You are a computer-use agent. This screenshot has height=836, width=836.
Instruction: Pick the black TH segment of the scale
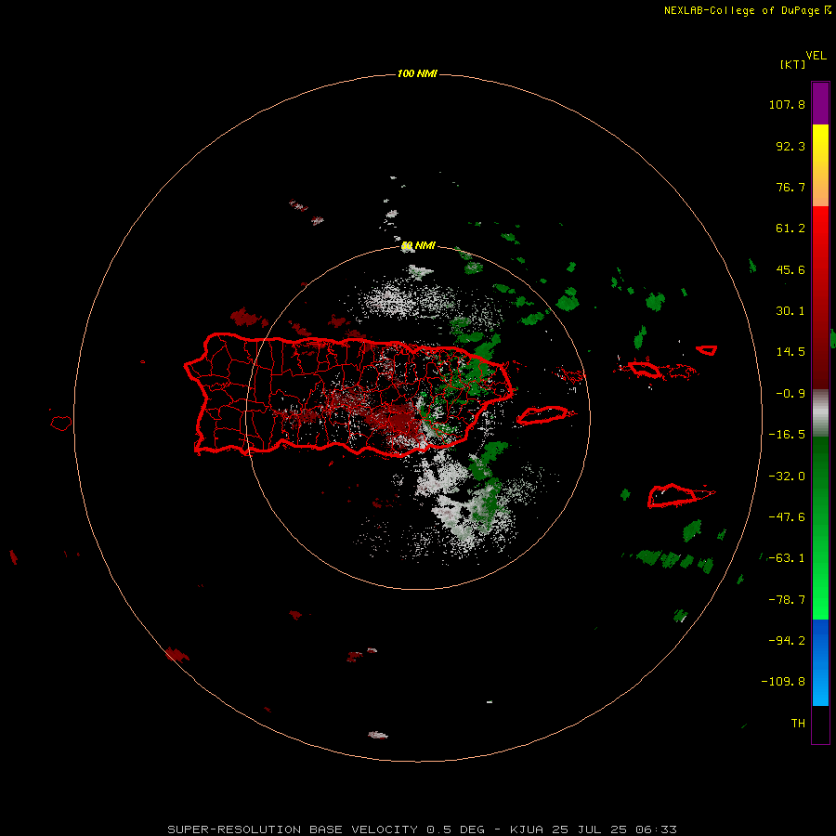coord(820,724)
